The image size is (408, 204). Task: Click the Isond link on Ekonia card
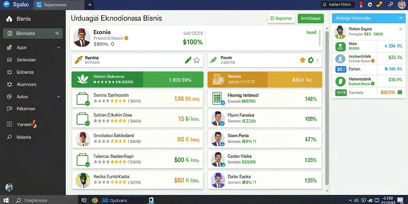(x=312, y=32)
